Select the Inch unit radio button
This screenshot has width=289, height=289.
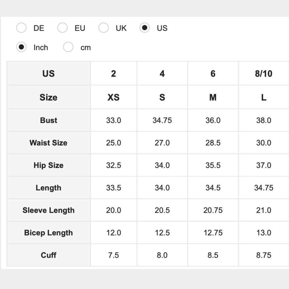[21, 47]
